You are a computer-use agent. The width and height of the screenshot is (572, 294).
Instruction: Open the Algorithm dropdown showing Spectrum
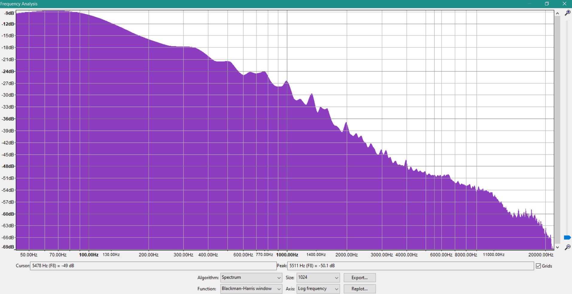tap(251, 278)
